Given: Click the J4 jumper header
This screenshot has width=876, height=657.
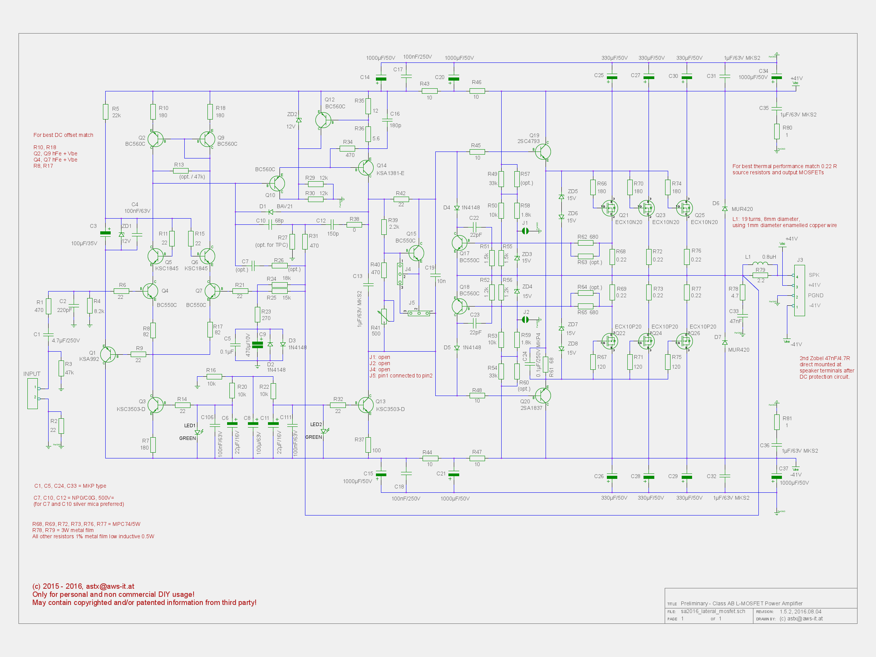Looking at the screenshot, I should pos(400,274).
